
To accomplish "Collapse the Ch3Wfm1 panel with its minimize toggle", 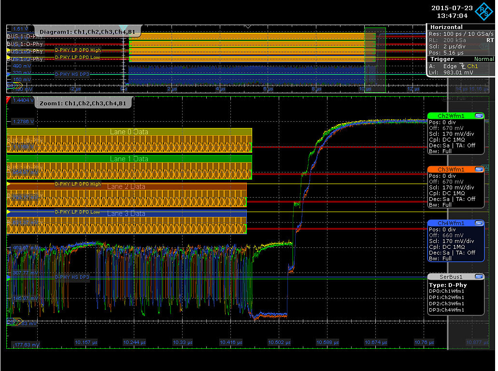I will [479, 169].
